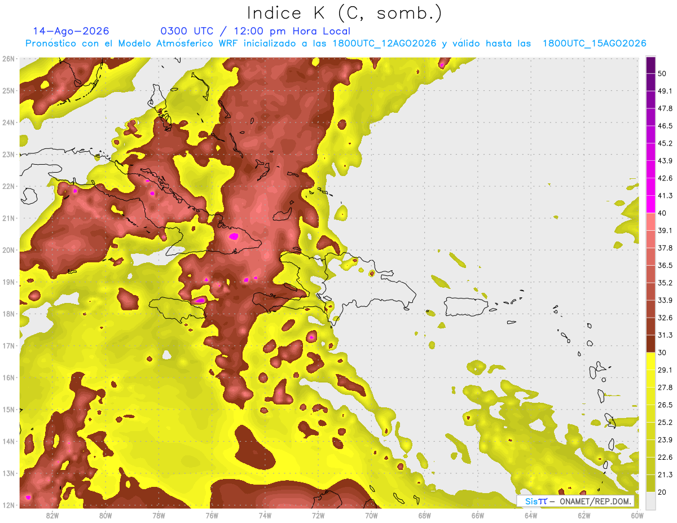Screen dimensions: 677x523
Task: Click the "66W" longitude label
Action: tap(478, 516)
